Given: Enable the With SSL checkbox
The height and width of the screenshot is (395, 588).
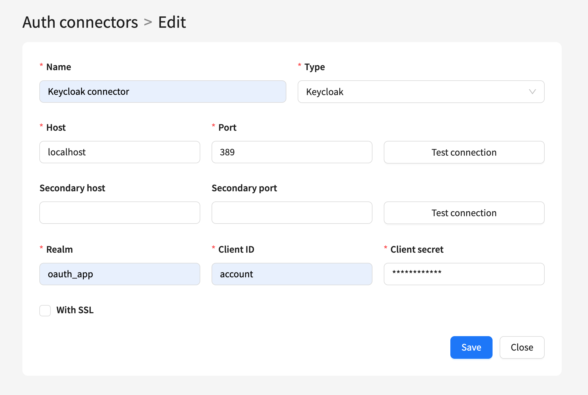Looking at the screenshot, I should click(45, 310).
